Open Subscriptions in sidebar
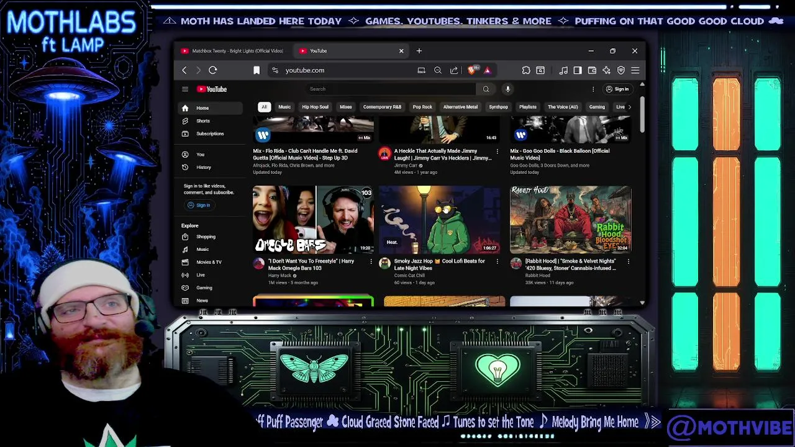Image resolution: width=795 pixels, height=447 pixels. click(210, 133)
